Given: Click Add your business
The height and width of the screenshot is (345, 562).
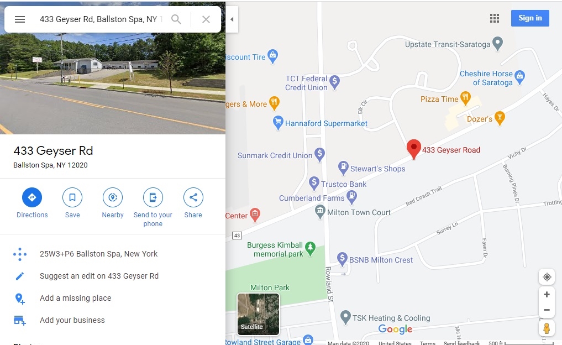Looking at the screenshot, I should pyautogui.click(x=72, y=320).
